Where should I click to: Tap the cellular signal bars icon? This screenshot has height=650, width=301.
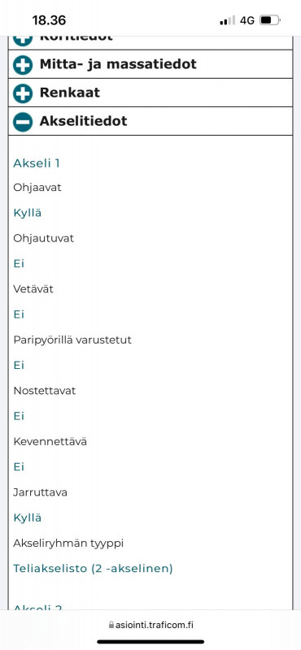click(227, 20)
